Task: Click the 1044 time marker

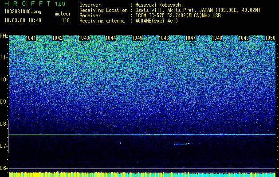Action: [111, 38]
